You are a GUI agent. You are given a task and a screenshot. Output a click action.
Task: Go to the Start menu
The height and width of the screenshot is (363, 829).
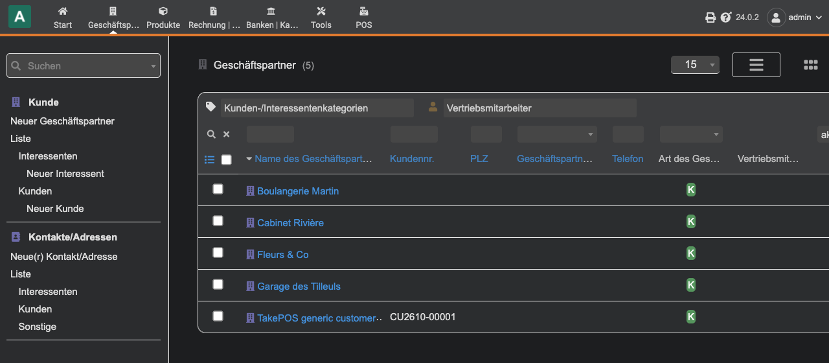pos(63,18)
